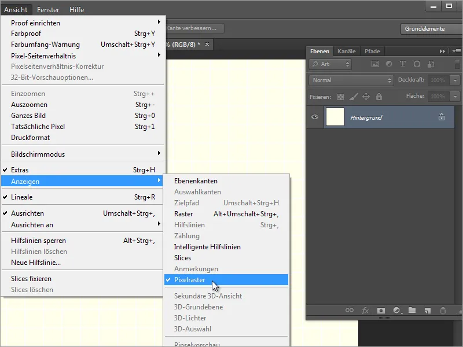Close the document tab with the x

[207, 45]
